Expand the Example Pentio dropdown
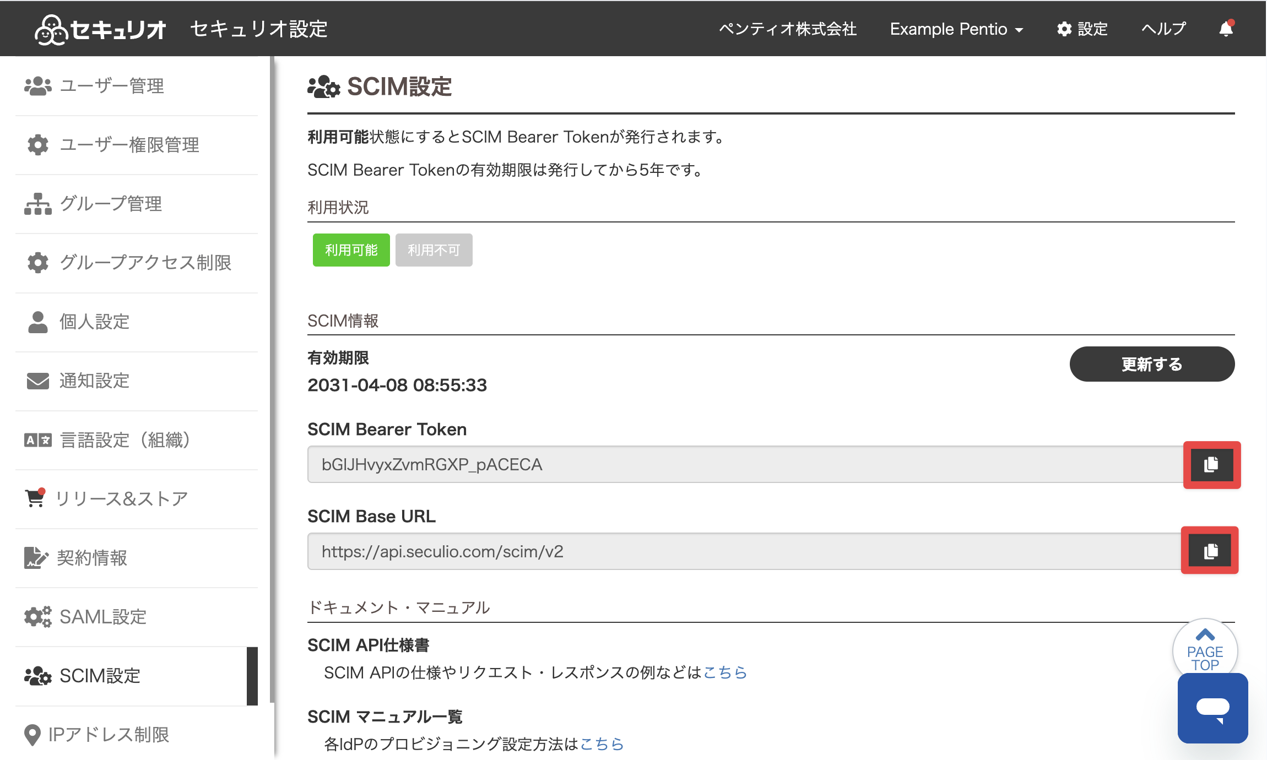The width and height of the screenshot is (1267, 760). 956,29
